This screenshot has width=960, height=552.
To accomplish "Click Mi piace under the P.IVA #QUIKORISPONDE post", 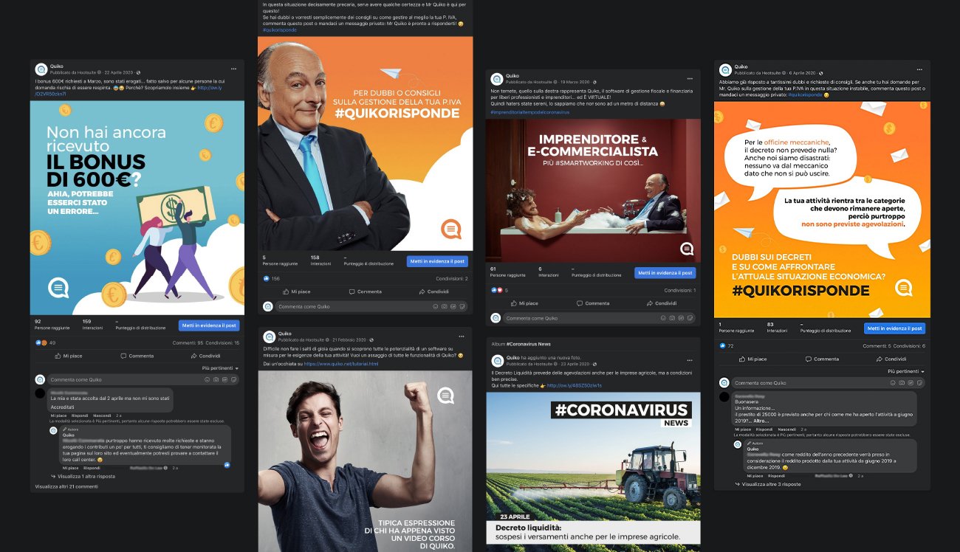I will point(296,291).
